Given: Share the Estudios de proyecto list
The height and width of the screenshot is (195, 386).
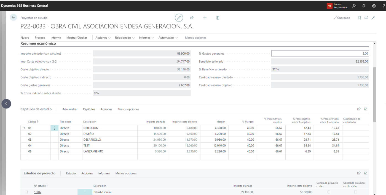Looking at the screenshot, I should [x=359, y=173].
